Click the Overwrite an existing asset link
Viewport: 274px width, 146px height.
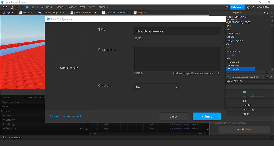[66, 116]
